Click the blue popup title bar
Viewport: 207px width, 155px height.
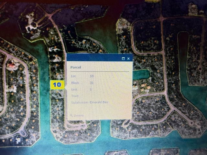pyautogui.click(x=94, y=58)
